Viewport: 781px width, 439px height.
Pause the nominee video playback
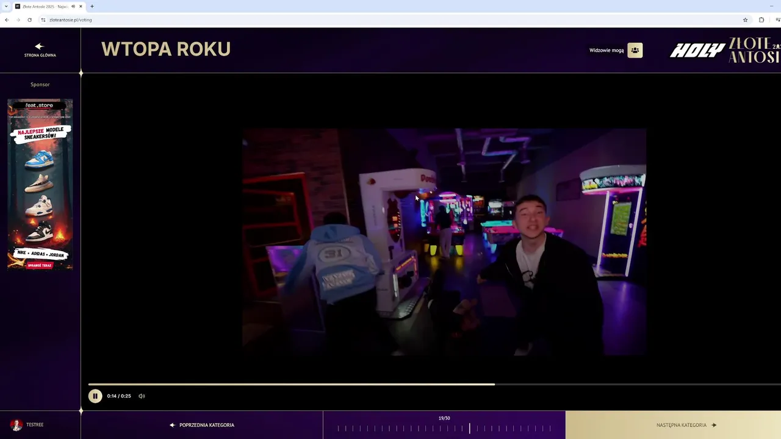(x=95, y=396)
